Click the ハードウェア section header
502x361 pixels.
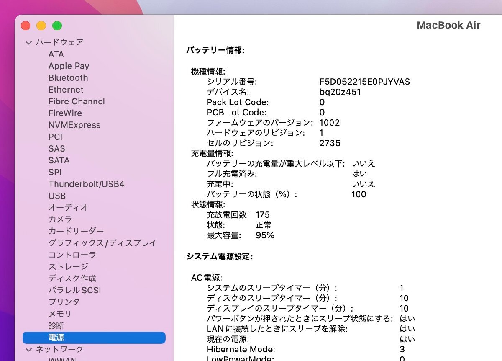pos(59,42)
